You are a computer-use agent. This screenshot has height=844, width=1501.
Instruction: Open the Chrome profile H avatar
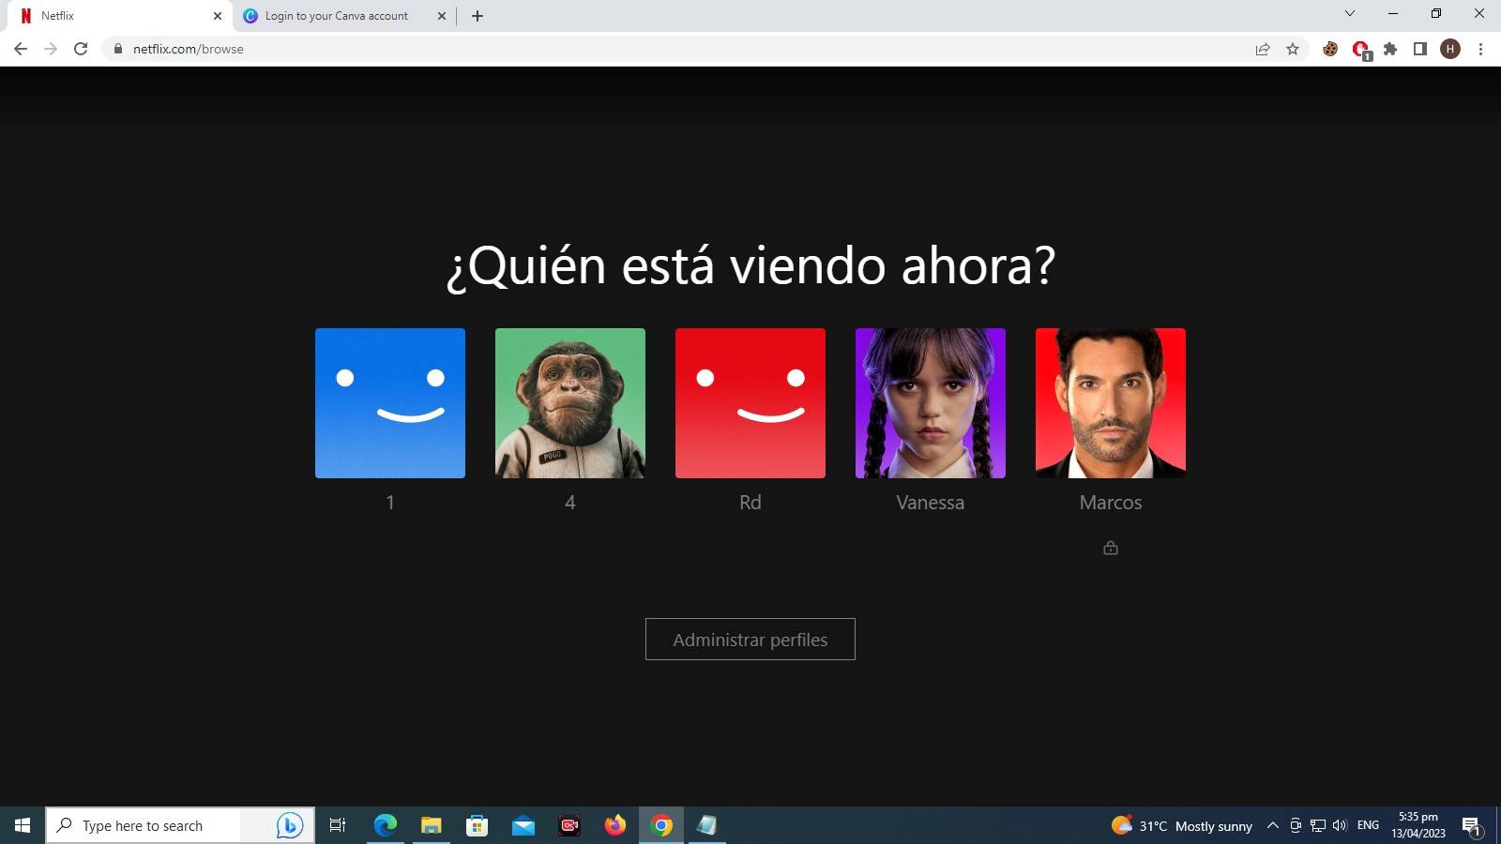point(1450,49)
